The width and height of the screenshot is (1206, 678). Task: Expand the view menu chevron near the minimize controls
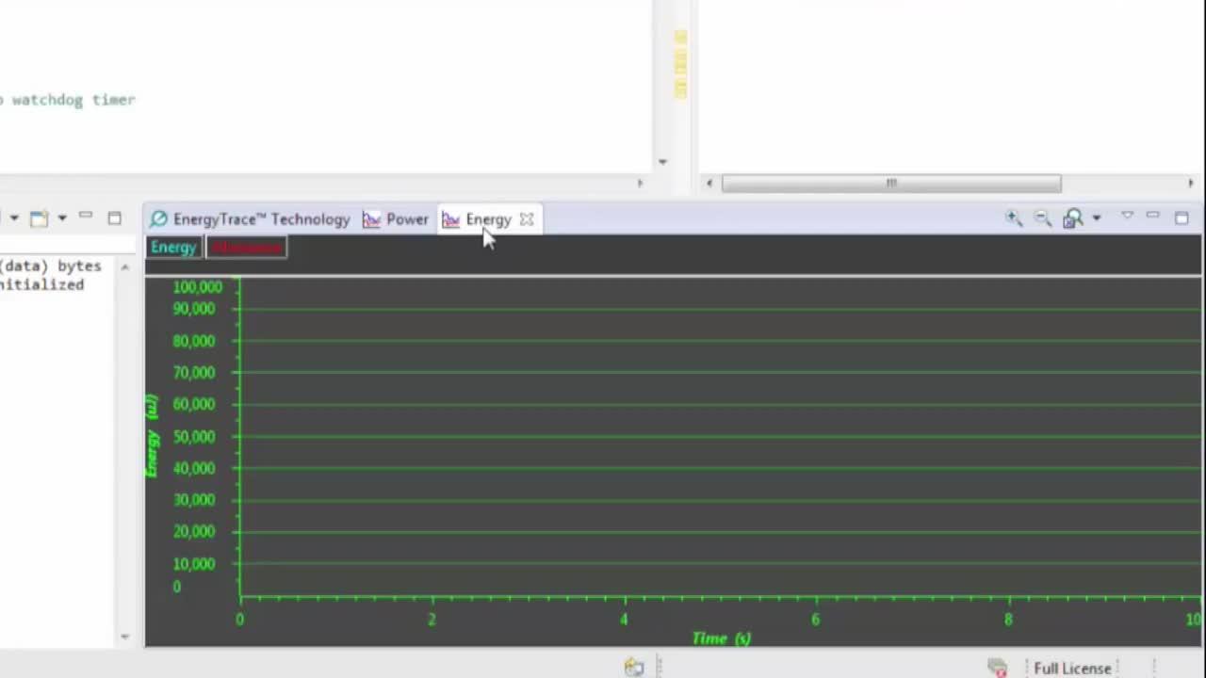1128,216
